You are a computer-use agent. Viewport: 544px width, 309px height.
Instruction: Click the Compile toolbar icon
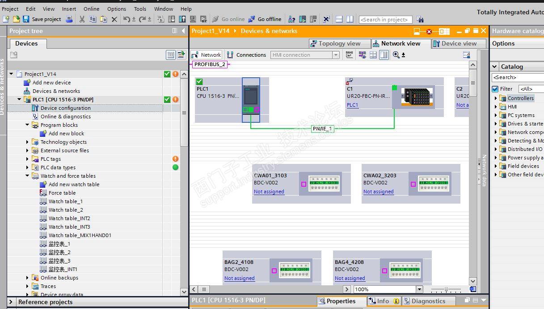click(x=161, y=19)
